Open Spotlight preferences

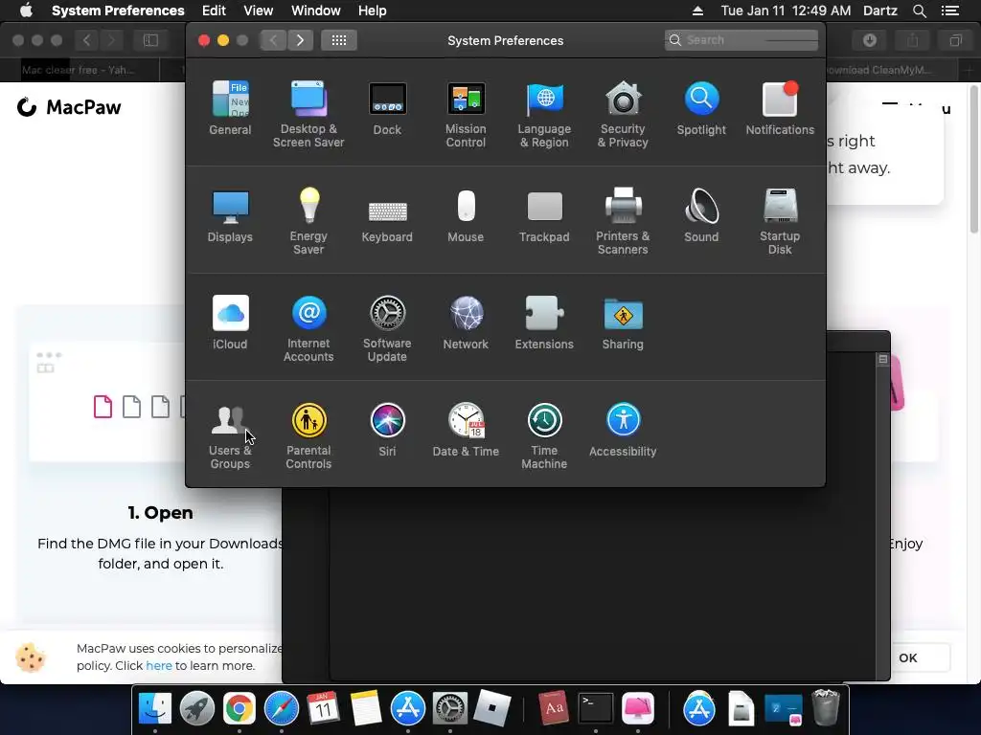701,108
